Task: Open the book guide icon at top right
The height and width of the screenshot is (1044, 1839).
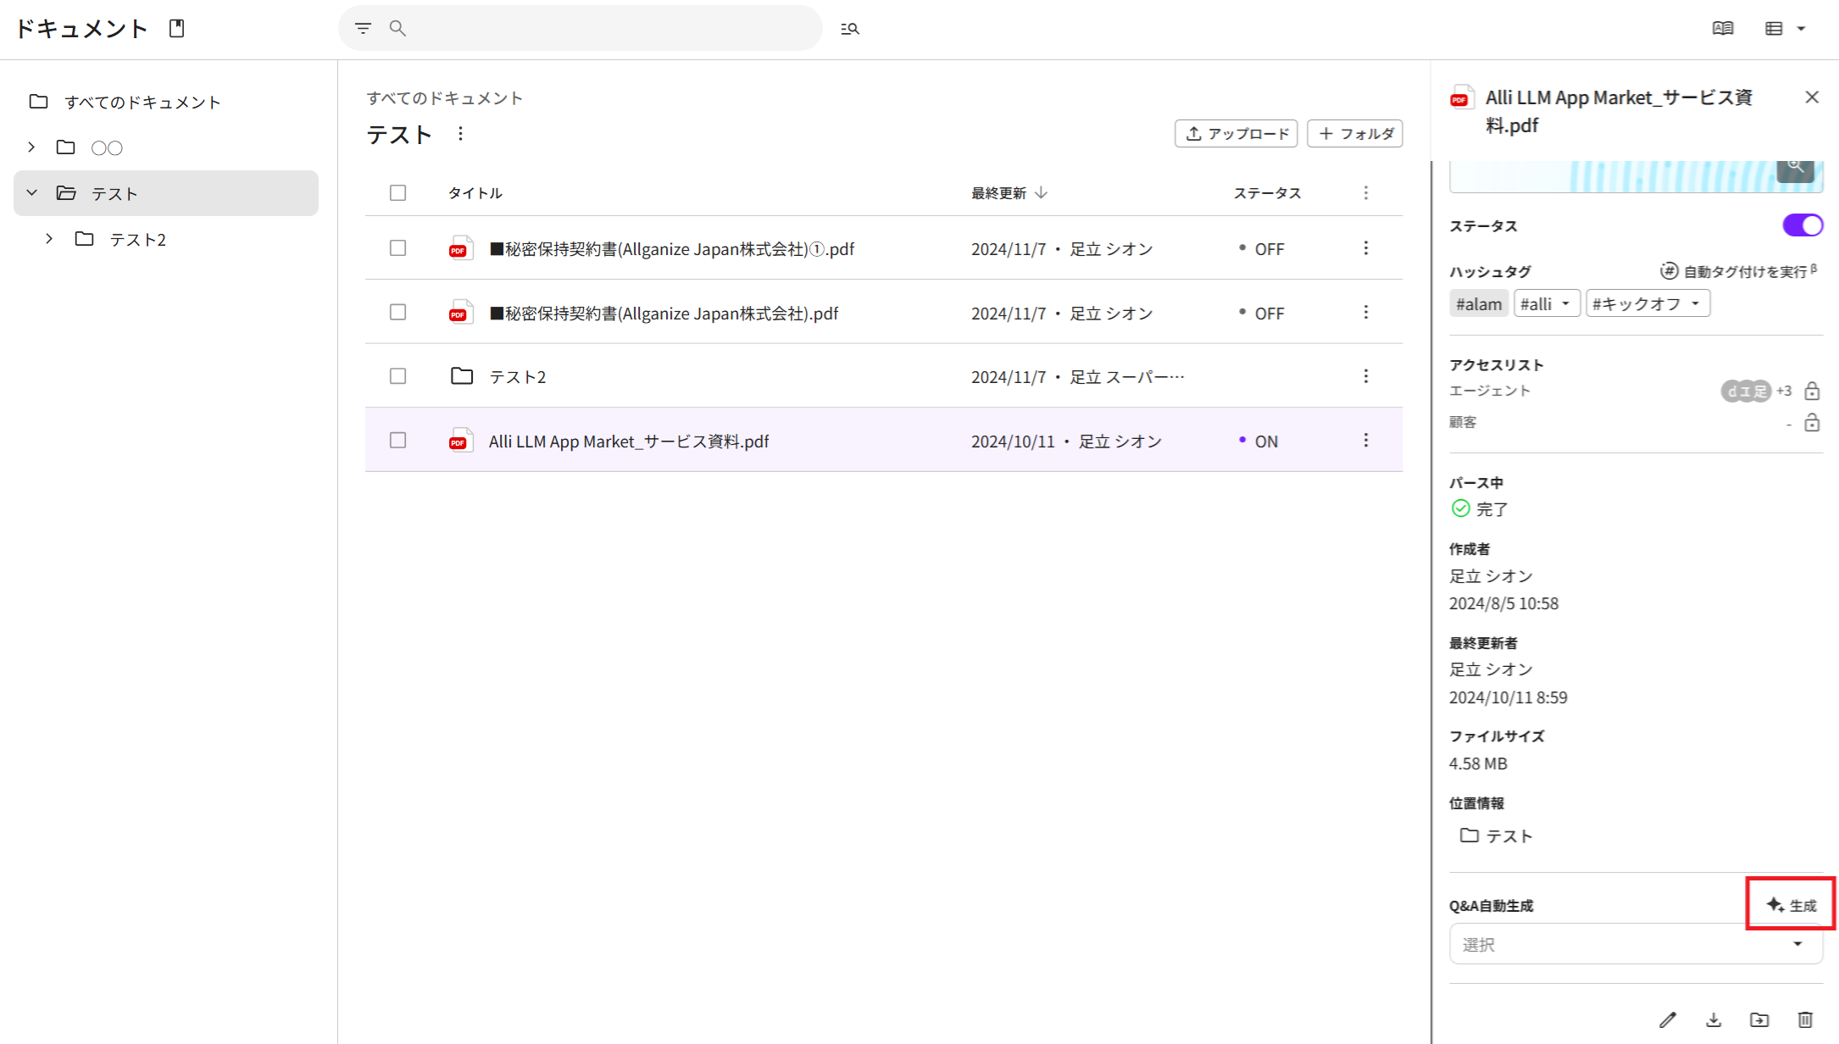Action: click(1722, 29)
